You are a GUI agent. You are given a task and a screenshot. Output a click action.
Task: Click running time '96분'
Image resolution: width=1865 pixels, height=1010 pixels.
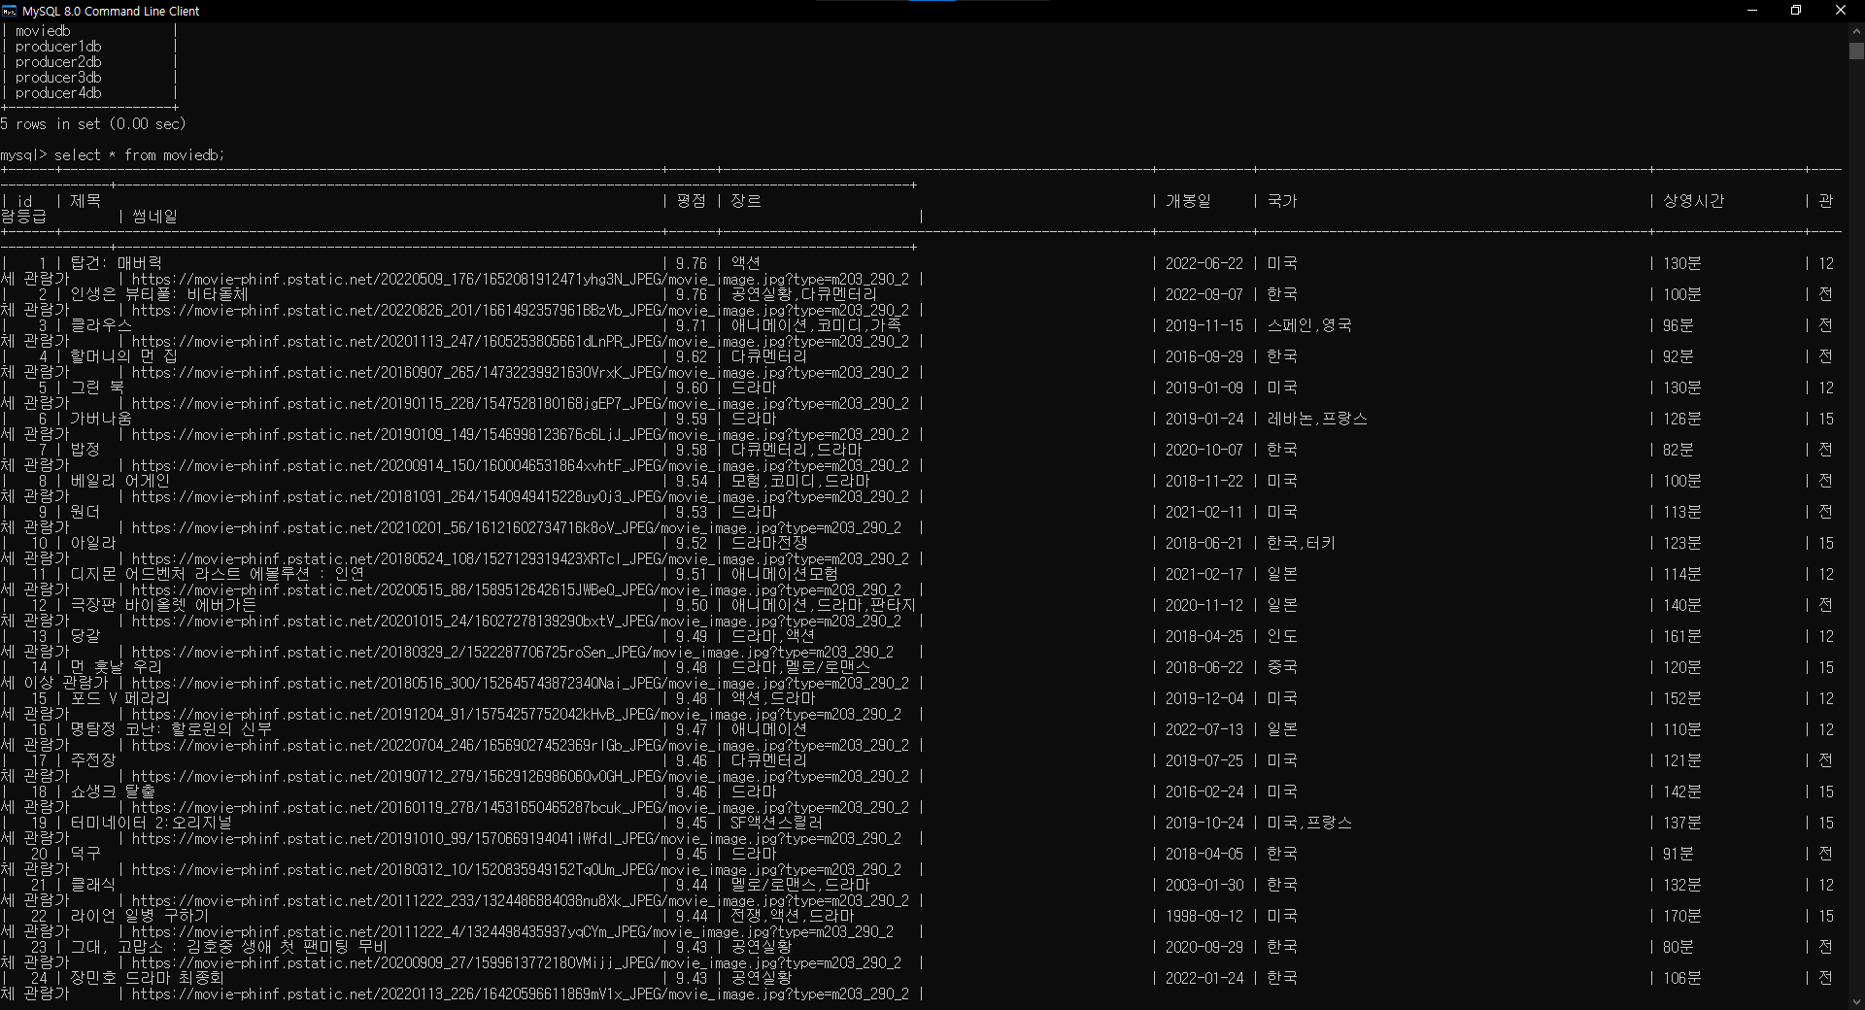coord(1678,325)
